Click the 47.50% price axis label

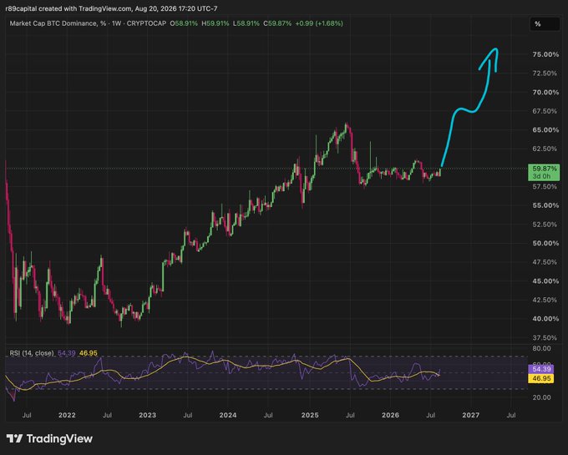point(545,262)
